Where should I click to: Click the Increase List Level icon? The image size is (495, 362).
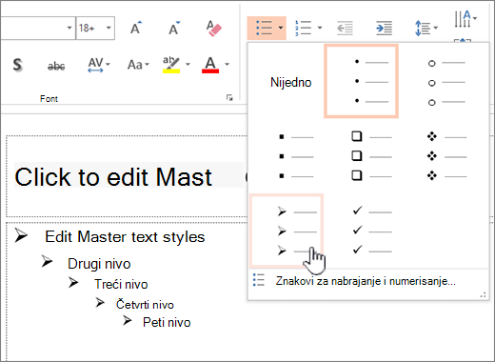click(x=384, y=28)
